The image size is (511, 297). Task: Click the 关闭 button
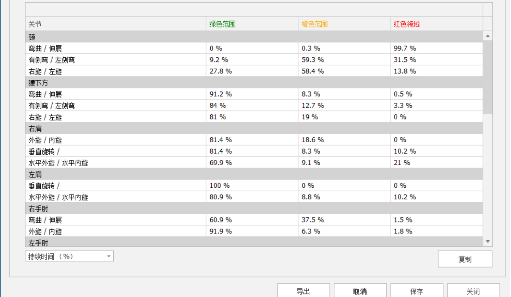(473, 291)
